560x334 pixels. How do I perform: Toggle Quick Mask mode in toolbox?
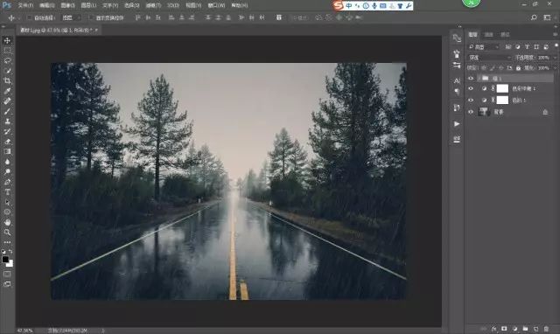[x=7, y=274]
